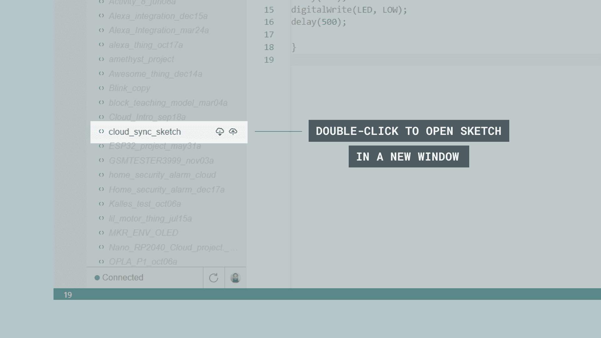Select the Kalles_test_oct06a sketch

point(145,204)
